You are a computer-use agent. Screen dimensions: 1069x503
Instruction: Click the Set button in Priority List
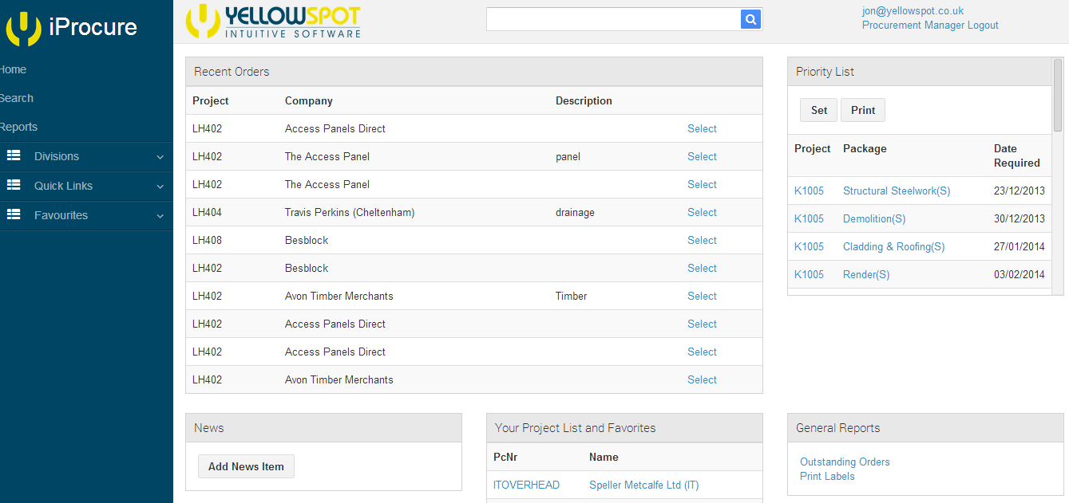coord(819,110)
